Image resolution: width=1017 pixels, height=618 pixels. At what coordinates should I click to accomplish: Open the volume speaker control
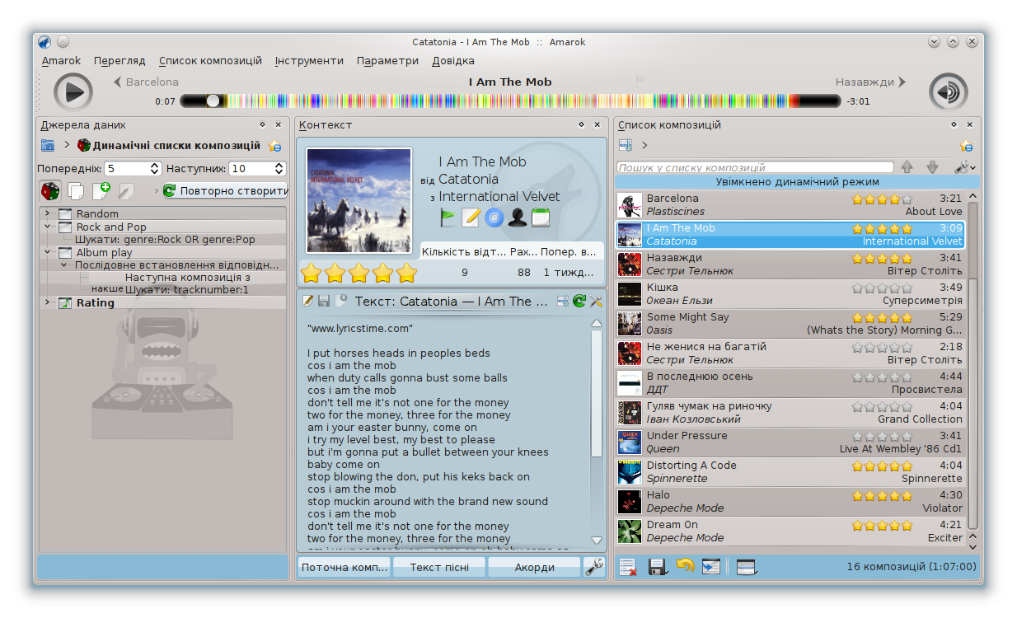pos(949,91)
